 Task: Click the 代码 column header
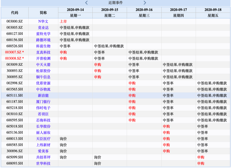pyautogui.click(x=14, y=13)
